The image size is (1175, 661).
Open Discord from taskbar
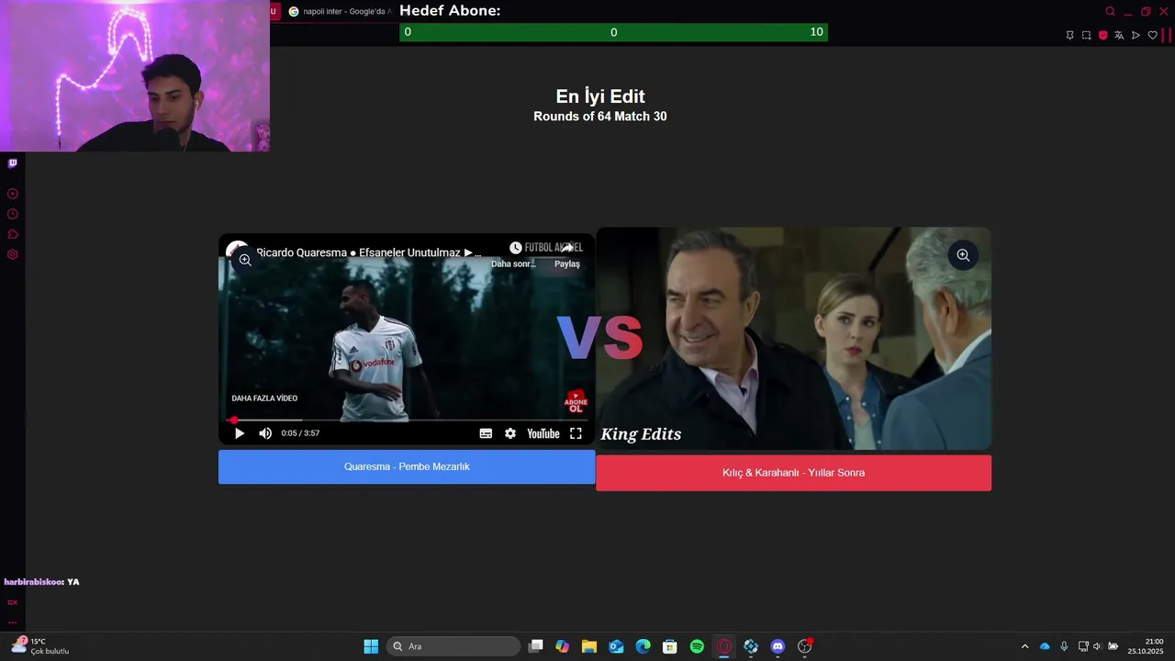click(x=778, y=646)
